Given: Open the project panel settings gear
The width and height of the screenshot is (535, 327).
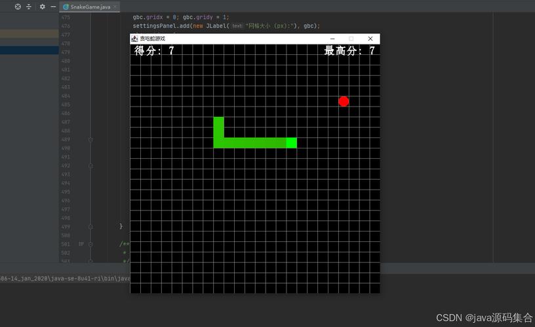Looking at the screenshot, I should [43, 7].
